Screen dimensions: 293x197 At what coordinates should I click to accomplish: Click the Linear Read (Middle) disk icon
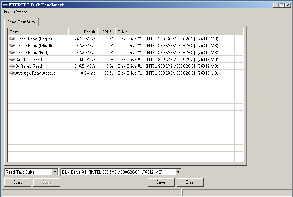click(x=12, y=46)
